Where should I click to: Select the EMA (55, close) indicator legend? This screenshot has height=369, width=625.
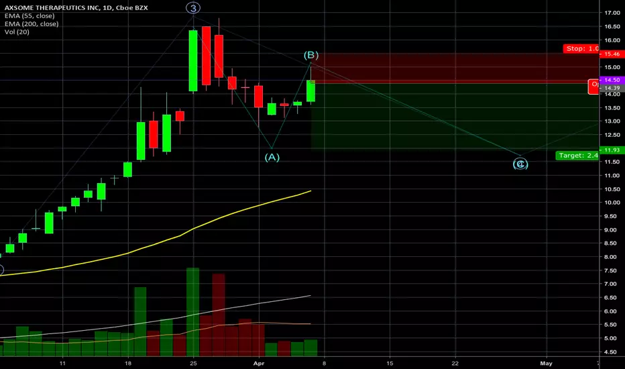click(x=30, y=16)
